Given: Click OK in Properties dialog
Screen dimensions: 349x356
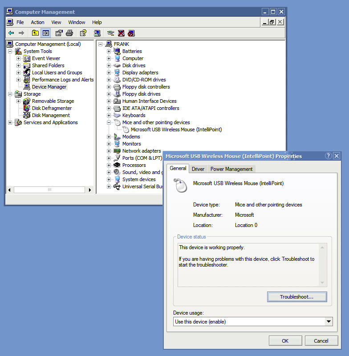Looking at the screenshot, I should (285, 340).
